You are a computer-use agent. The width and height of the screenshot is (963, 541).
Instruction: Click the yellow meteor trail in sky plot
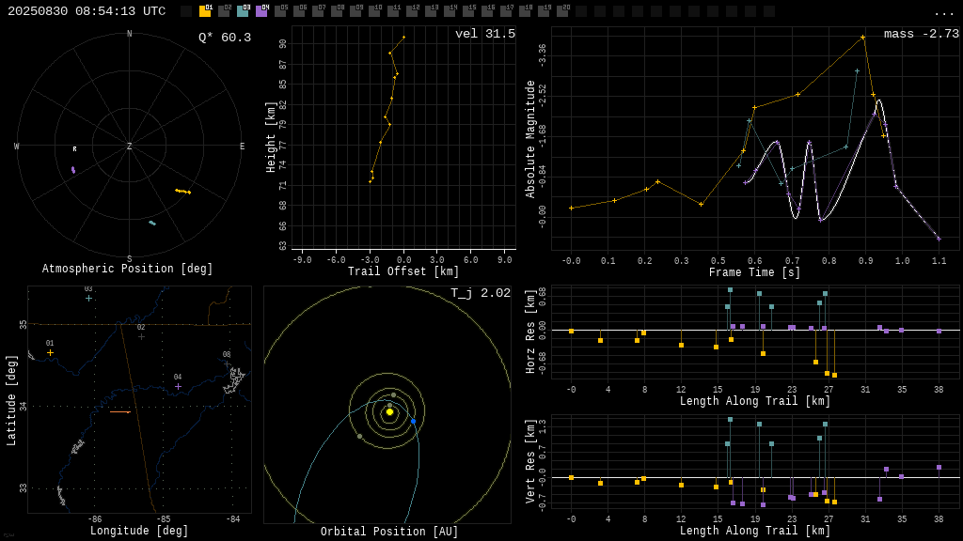click(x=183, y=192)
